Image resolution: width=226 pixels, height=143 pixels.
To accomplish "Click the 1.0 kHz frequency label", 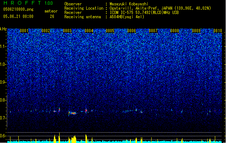I will tap(3, 64).
